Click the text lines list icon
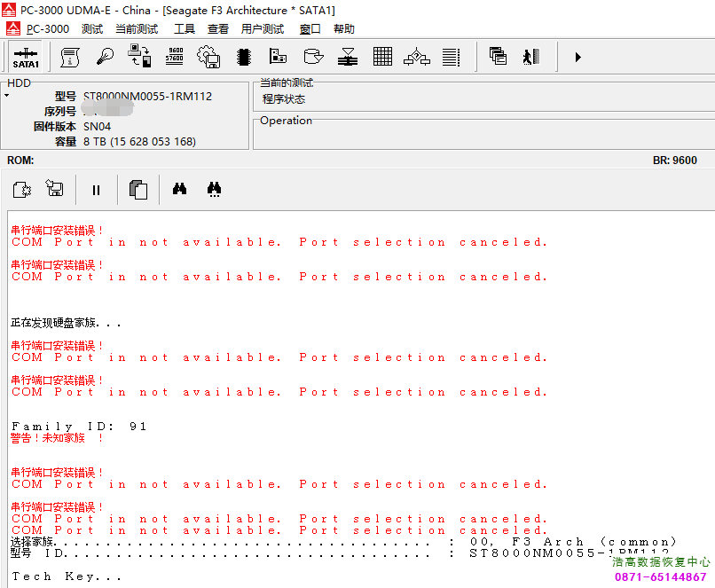715x588 pixels. coord(452,58)
